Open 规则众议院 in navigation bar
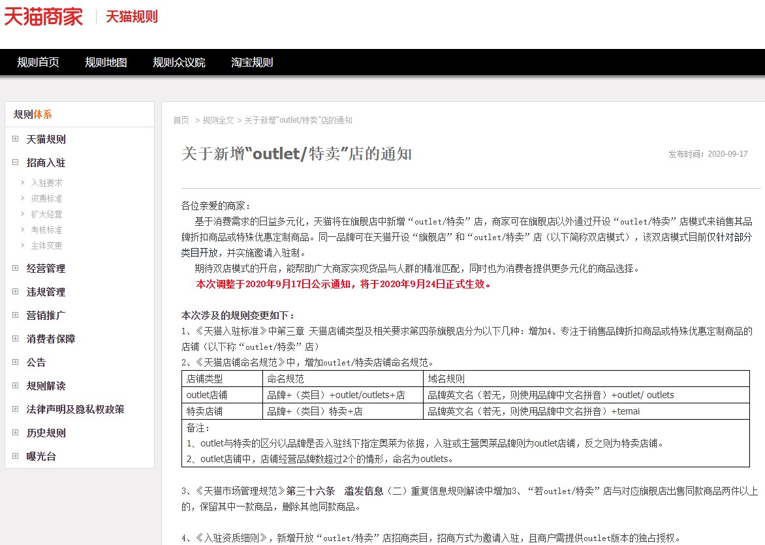The width and height of the screenshot is (765, 545). click(x=179, y=63)
